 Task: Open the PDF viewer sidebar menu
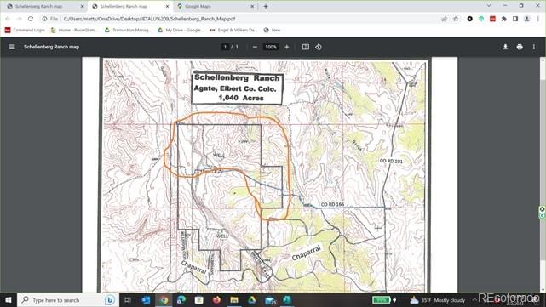(12, 47)
